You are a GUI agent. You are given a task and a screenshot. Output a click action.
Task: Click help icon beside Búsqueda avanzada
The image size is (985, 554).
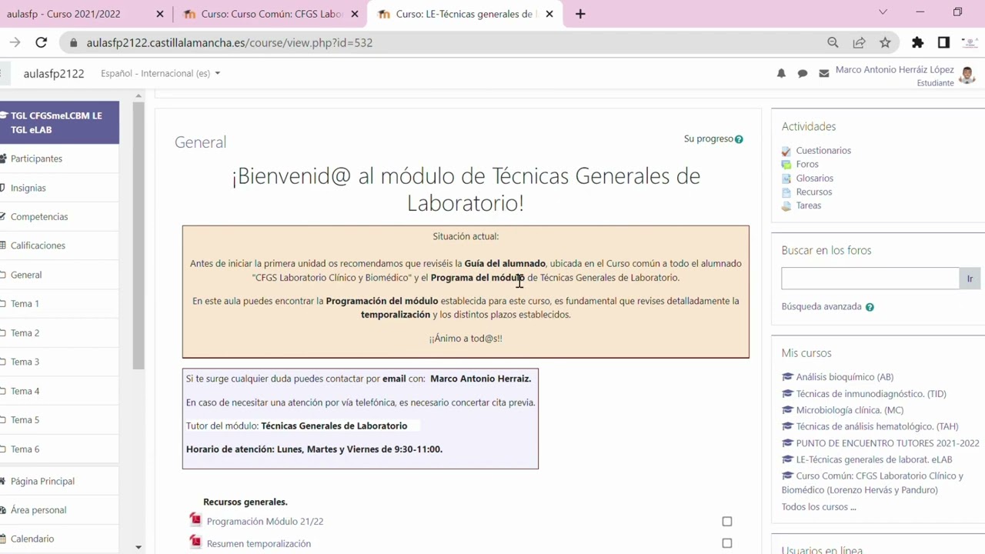[870, 307]
